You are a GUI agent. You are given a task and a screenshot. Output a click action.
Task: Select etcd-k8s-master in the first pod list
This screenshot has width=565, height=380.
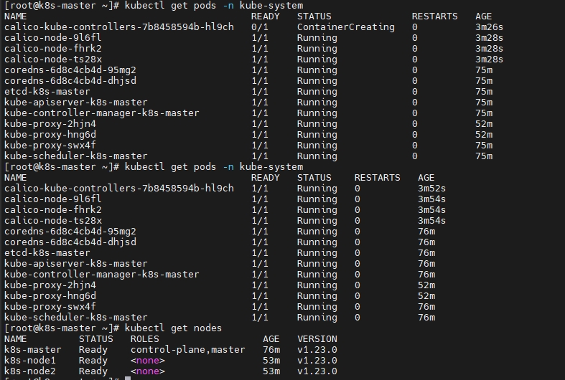tap(47, 91)
